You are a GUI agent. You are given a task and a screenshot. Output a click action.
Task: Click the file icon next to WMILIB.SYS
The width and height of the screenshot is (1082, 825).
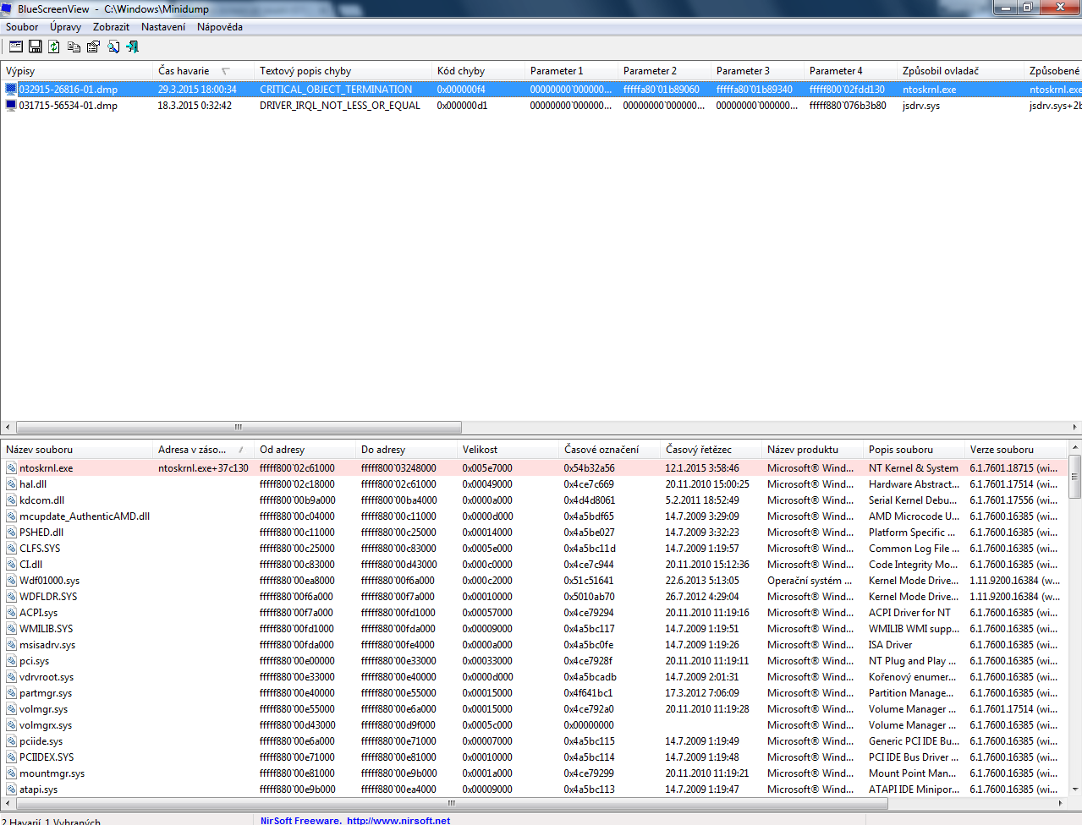(x=12, y=629)
